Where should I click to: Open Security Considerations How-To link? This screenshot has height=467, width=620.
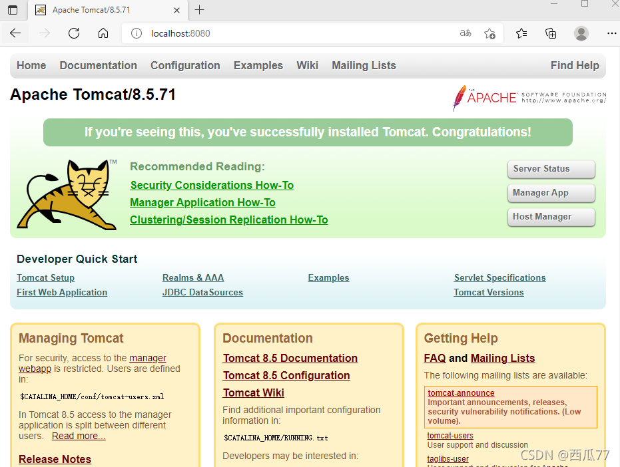click(212, 186)
